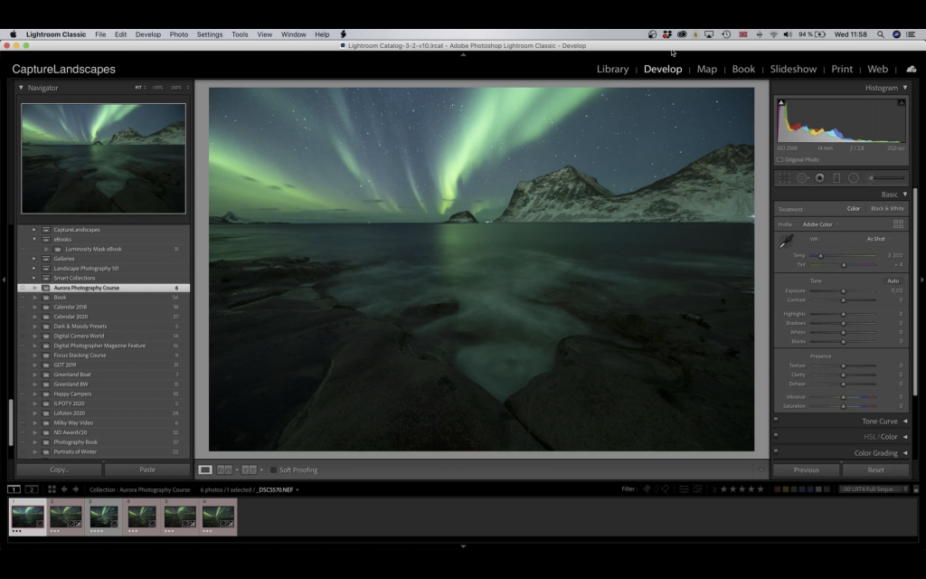Click main window display button 1

[x=14, y=489]
